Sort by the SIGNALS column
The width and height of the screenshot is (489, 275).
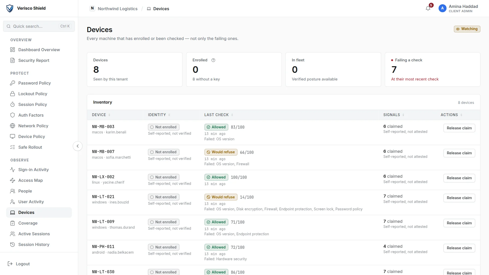point(394,115)
